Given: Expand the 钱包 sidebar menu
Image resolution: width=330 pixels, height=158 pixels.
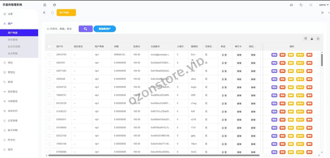Looking at the screenshot, I should [10, 63].
